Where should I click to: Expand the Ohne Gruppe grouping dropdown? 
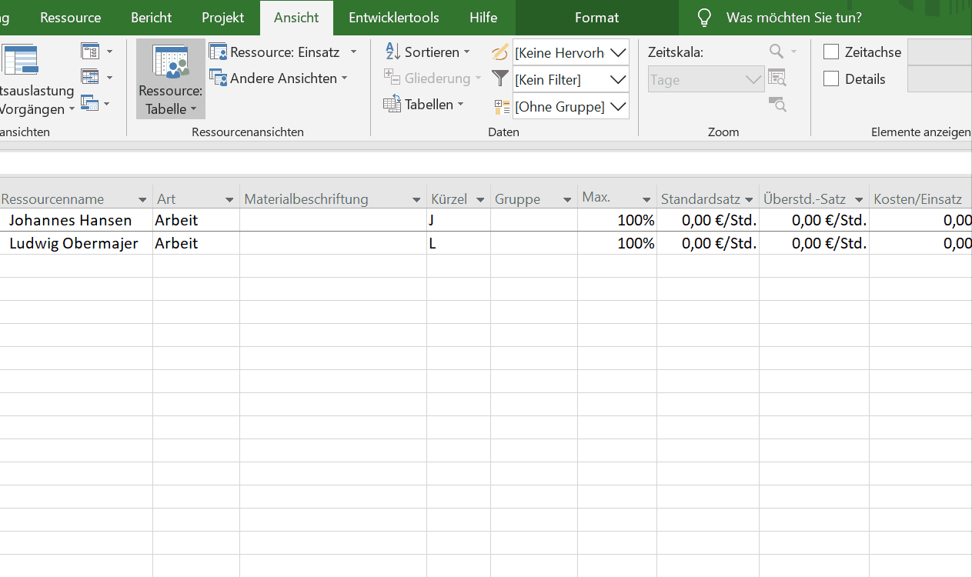pos(618,106)
